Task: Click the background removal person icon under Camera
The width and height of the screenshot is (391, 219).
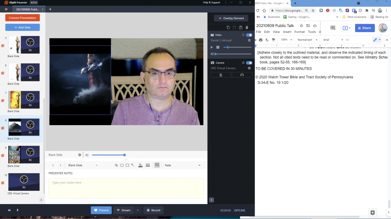Action: click(221, 75)
